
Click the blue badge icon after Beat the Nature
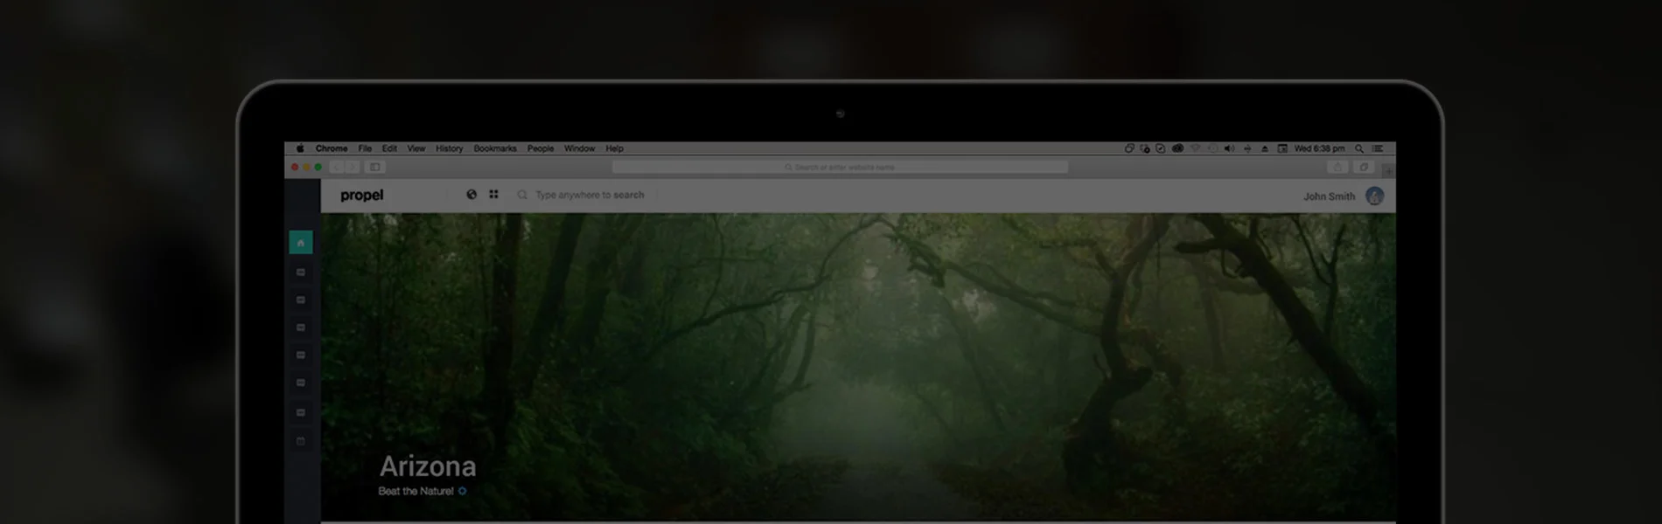coord(463,491)
